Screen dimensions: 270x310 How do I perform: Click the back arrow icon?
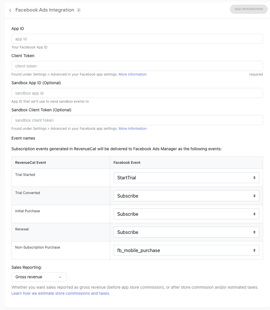coord(10,10)
